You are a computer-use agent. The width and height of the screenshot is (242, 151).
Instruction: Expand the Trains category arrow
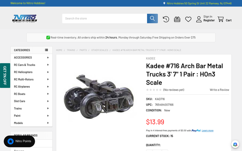(x=48, y=108)
